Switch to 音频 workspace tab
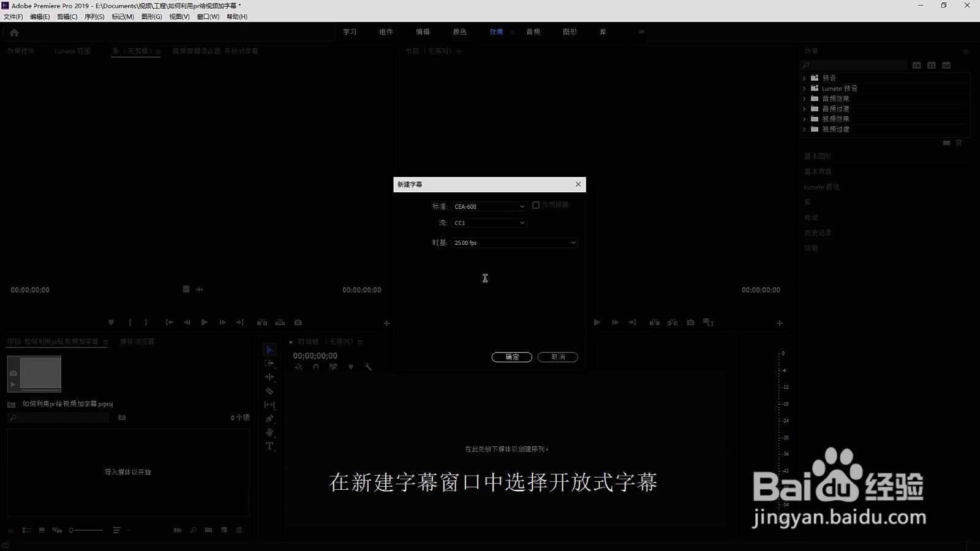Image resolution: width=980 pixels, height=551 pixels. 533,32
